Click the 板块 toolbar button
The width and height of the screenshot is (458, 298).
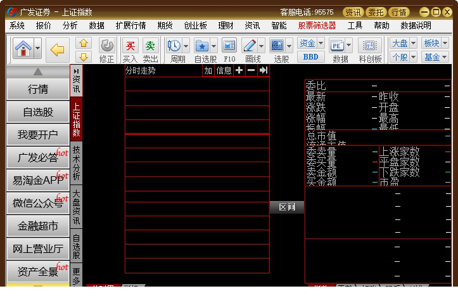[432, 43]
